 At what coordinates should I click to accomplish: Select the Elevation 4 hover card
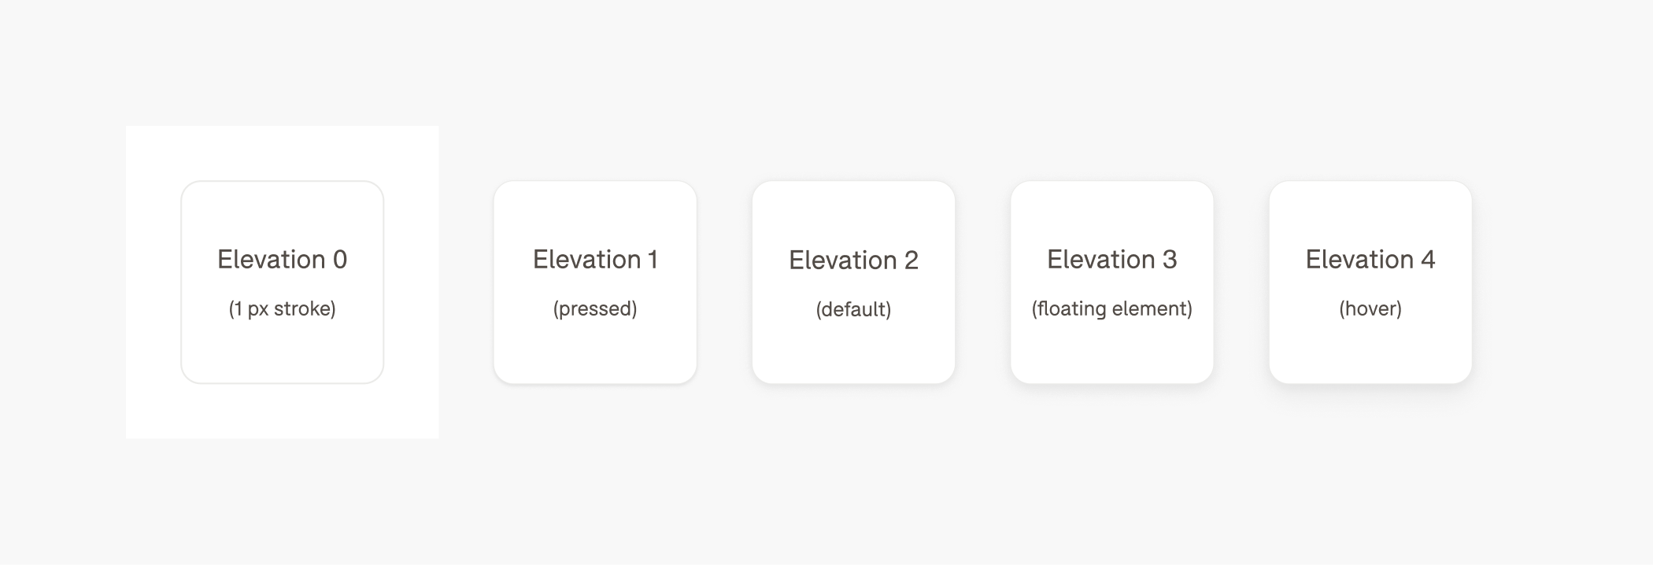(1370, 282)
